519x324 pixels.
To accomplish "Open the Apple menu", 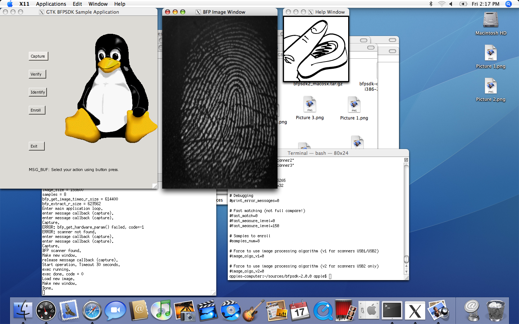I will tap(10, 4).
